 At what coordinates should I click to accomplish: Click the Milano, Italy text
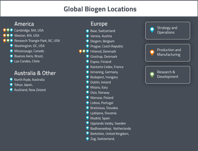99,87
